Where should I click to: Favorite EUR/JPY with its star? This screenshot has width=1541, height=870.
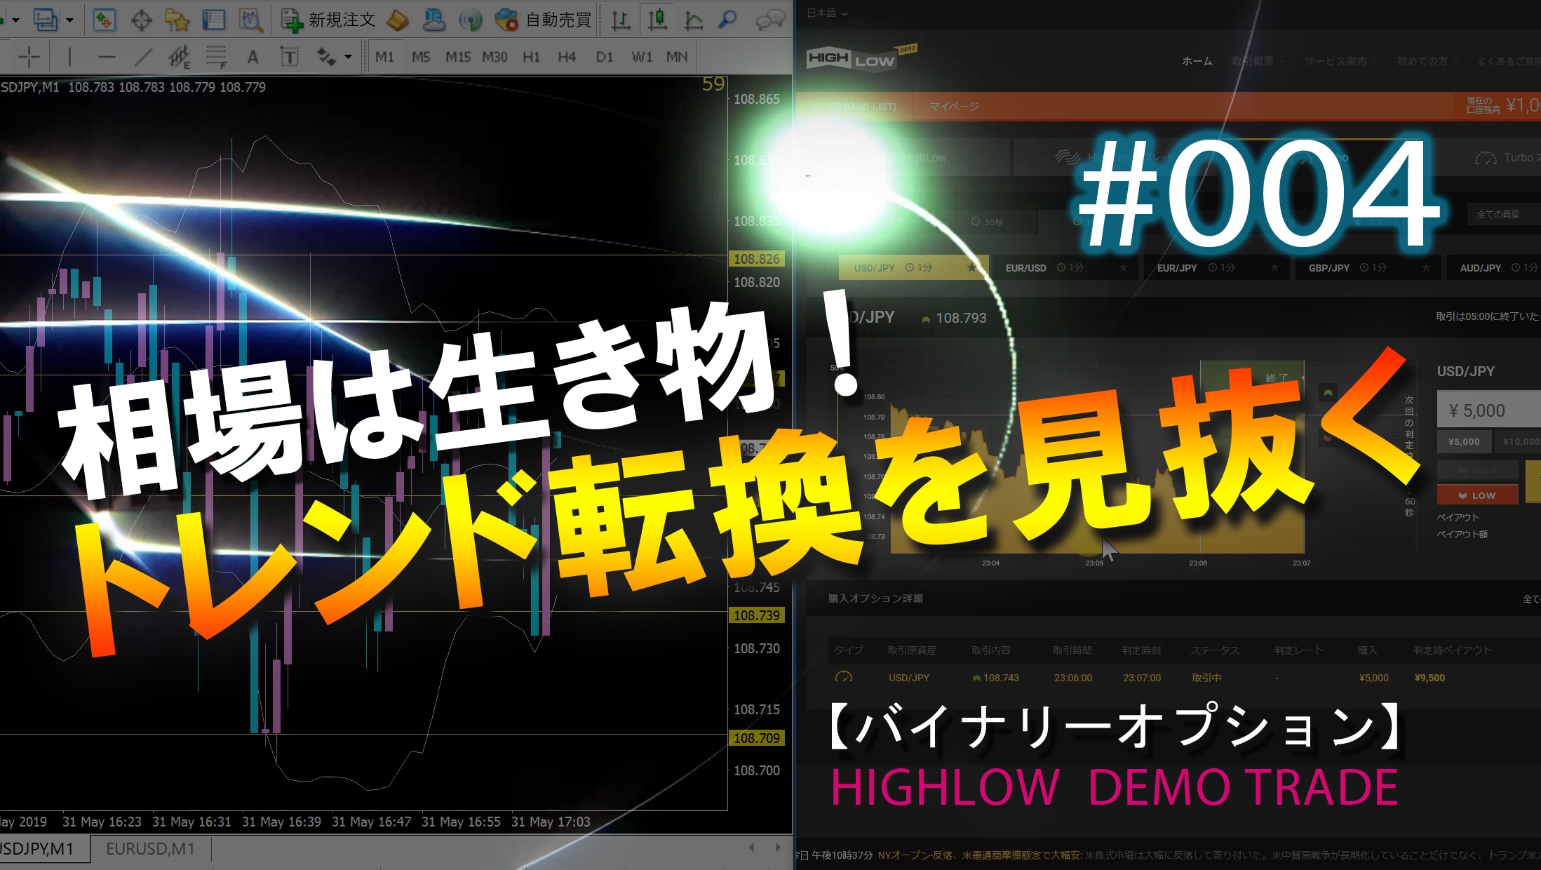pos(1274,267)
